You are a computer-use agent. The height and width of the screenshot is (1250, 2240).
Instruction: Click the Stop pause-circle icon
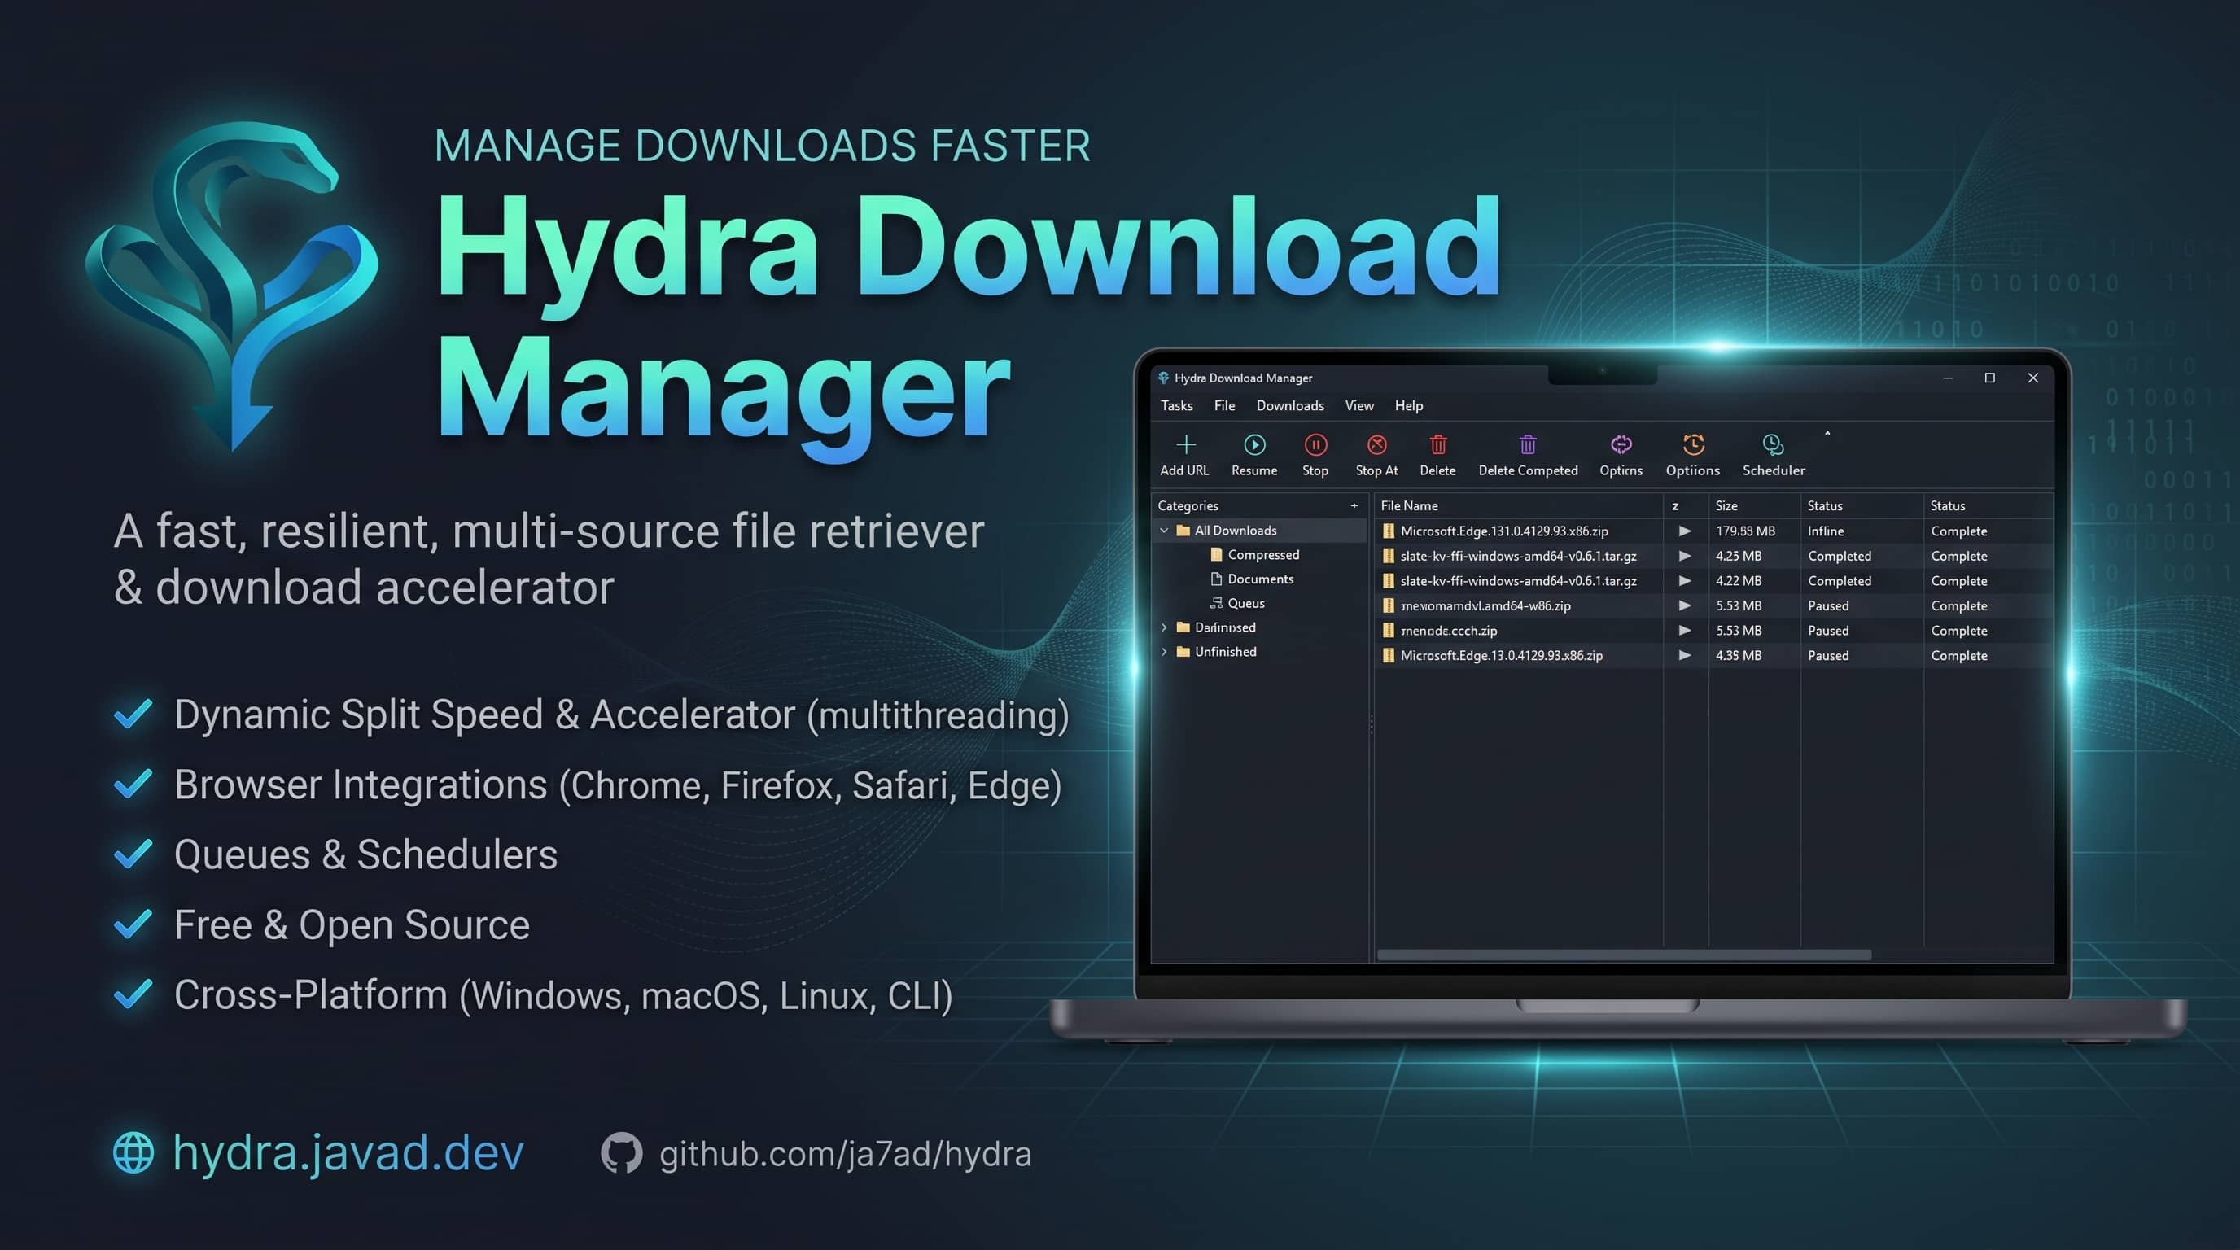click(1315, 445)
